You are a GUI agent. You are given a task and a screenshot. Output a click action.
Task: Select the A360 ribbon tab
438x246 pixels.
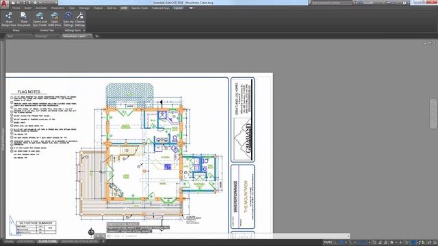click(124, 8)
